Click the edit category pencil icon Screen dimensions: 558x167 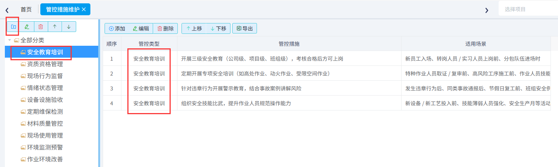[27, 27]
